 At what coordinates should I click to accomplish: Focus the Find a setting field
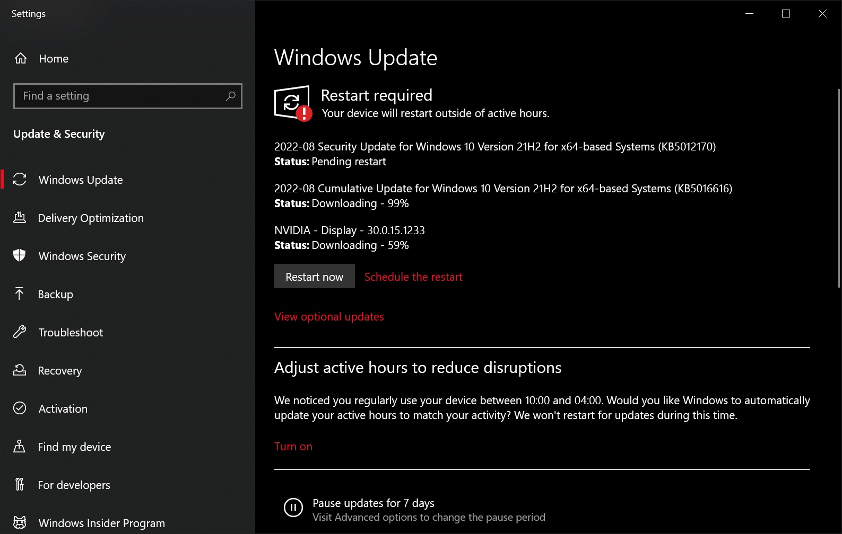pyautogui.click(x=119, y=96)
